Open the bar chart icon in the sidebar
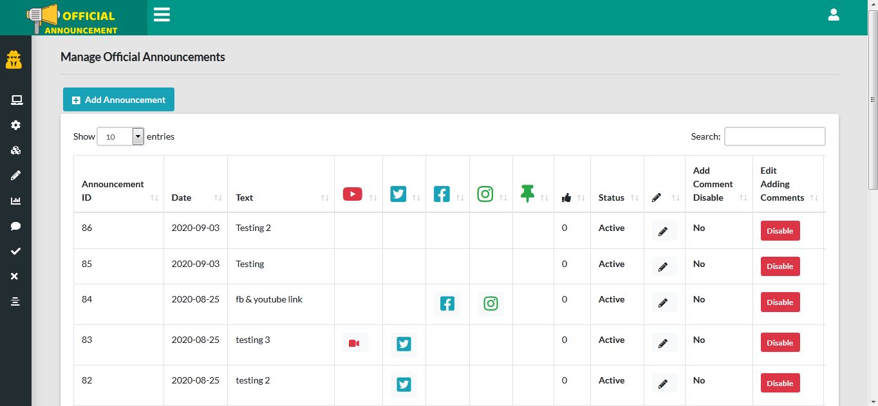Screen dimensions: 878x406 pos(15,201)
